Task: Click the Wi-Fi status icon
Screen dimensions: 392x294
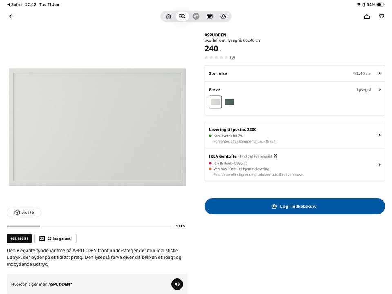Action: click(x=359, y=4)
